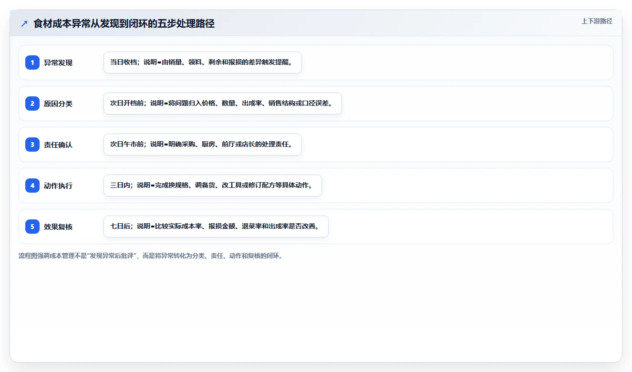Click the arrow icon beside the title
Viewport: 632px width, 372px height.
(x=24, y=24)
